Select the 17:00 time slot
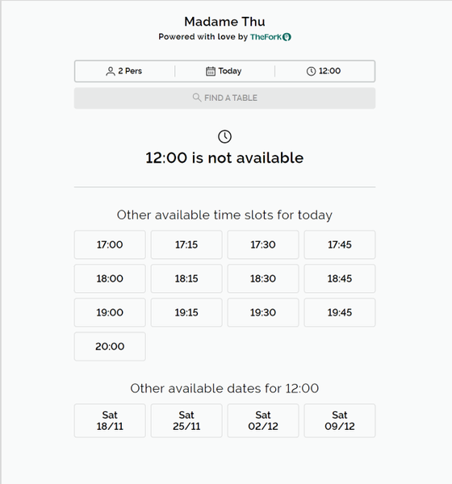The image size is (452, 484). tap(110, 244)
